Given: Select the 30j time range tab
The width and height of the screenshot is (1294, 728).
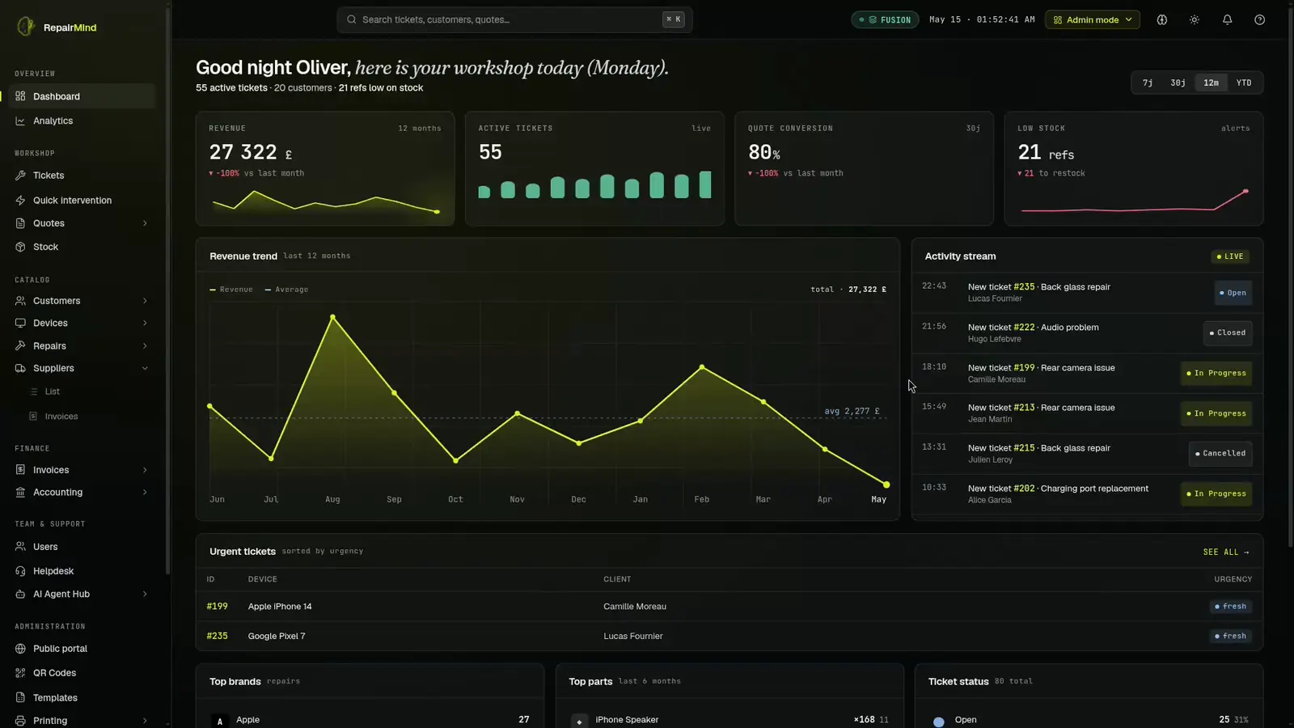Looking at the screenshot, I should (x=1178, y=83).
